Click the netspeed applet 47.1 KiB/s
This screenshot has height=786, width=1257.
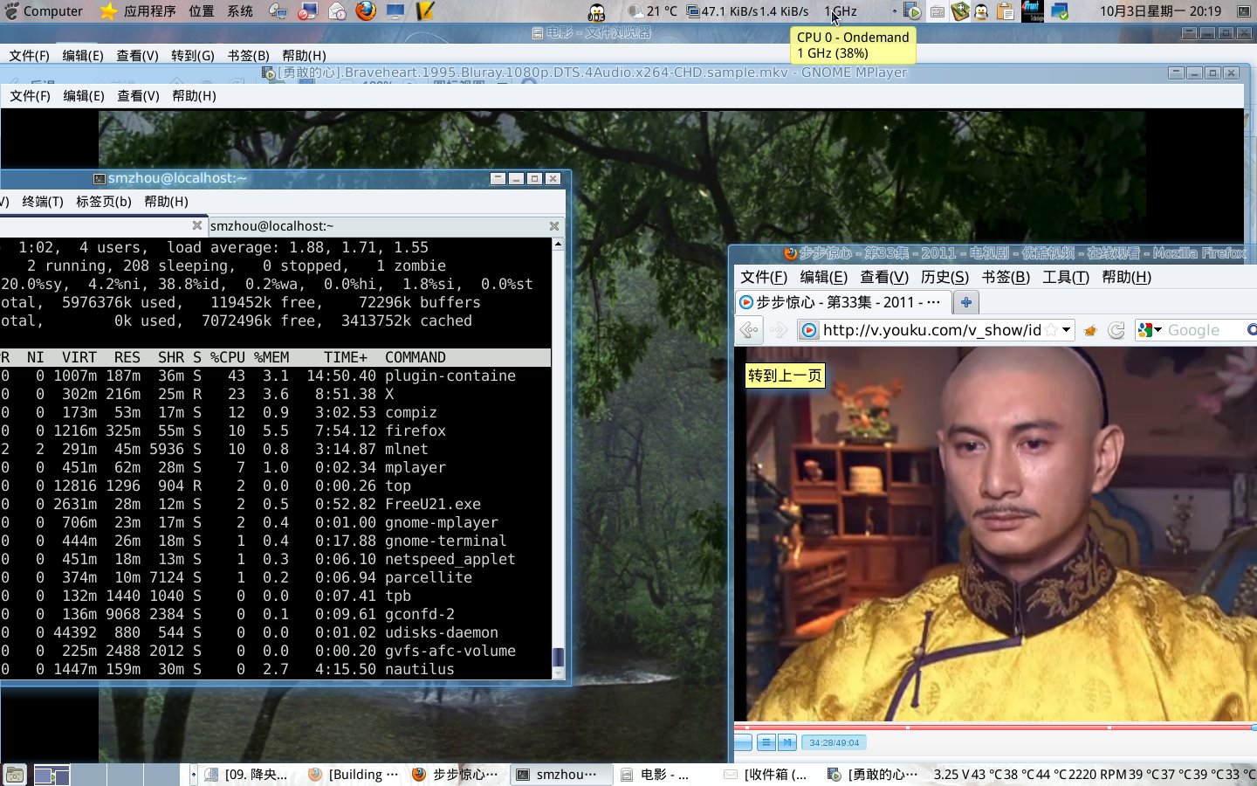(748, 11)
